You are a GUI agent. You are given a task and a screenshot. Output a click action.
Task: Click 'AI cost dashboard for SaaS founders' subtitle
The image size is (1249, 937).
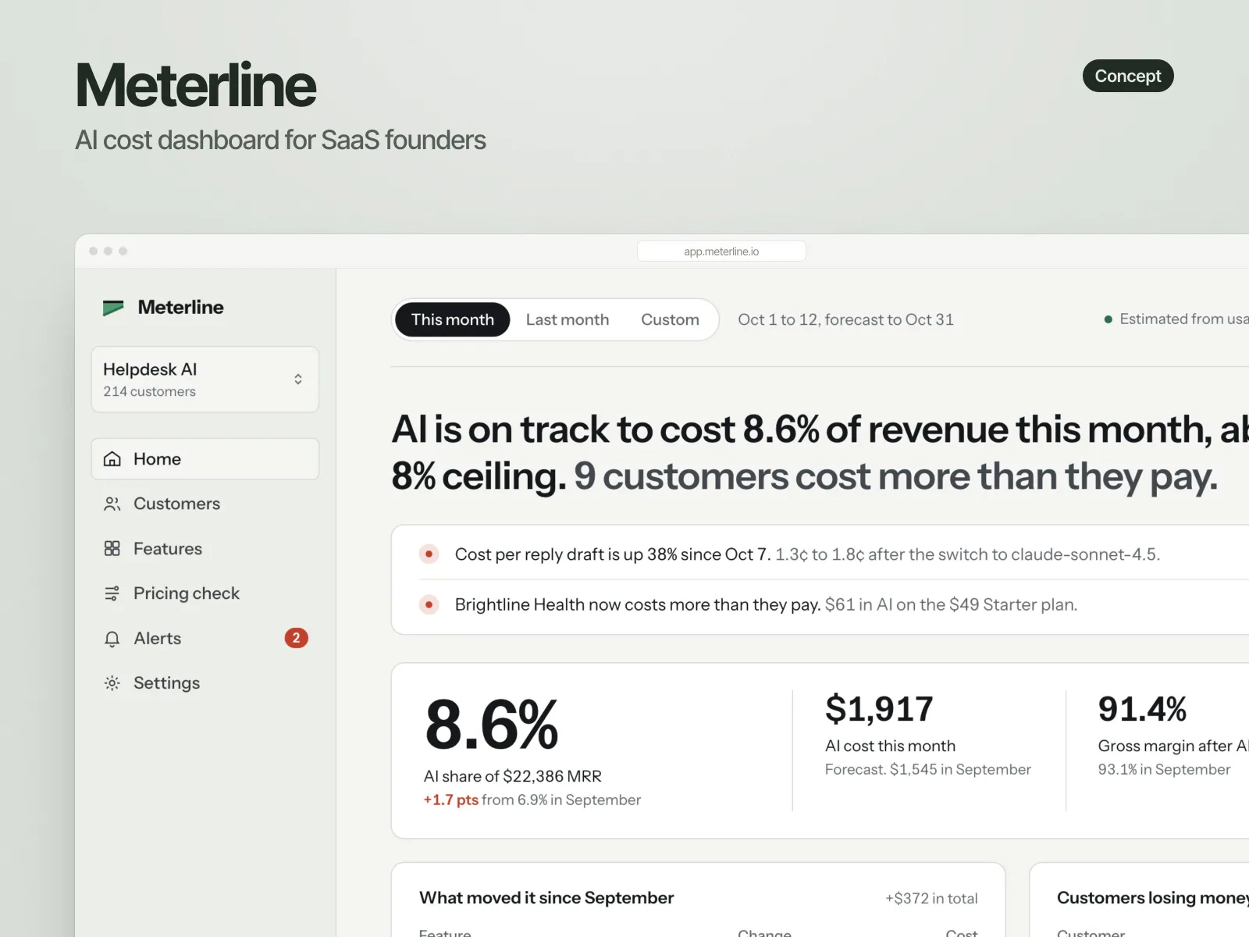tap(280, 140)
